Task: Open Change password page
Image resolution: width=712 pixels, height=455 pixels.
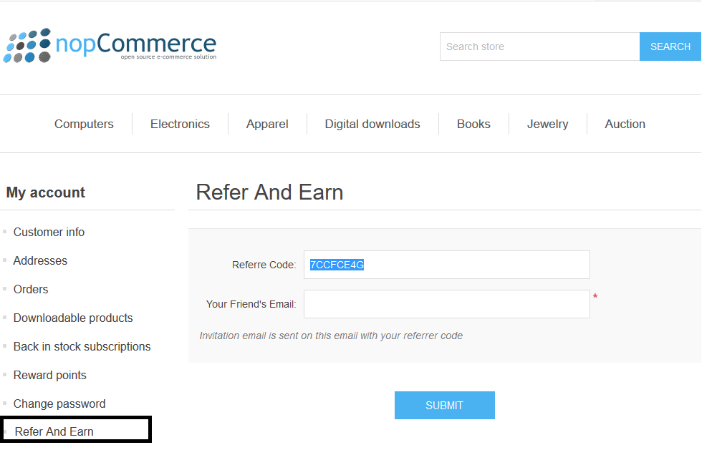Action: pos(59,403)
